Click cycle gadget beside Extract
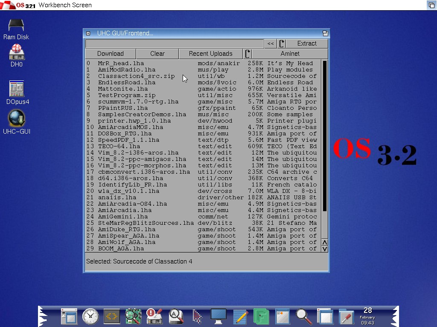Image resolution: width=437 pixels, height=327 pixels. click(x=282, y=43)
